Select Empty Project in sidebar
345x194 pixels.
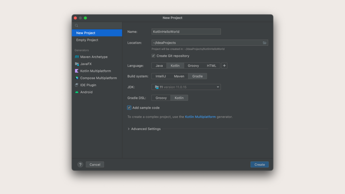click(97, 40)
